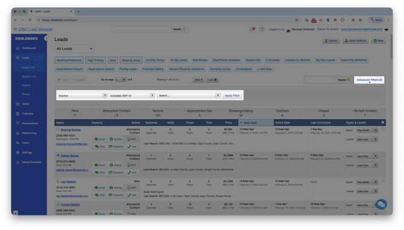Image resolution: width=404 pixels, height=230 pixels.
Task: Bookmark page with browser star icon
Action: tap(297, 20)
